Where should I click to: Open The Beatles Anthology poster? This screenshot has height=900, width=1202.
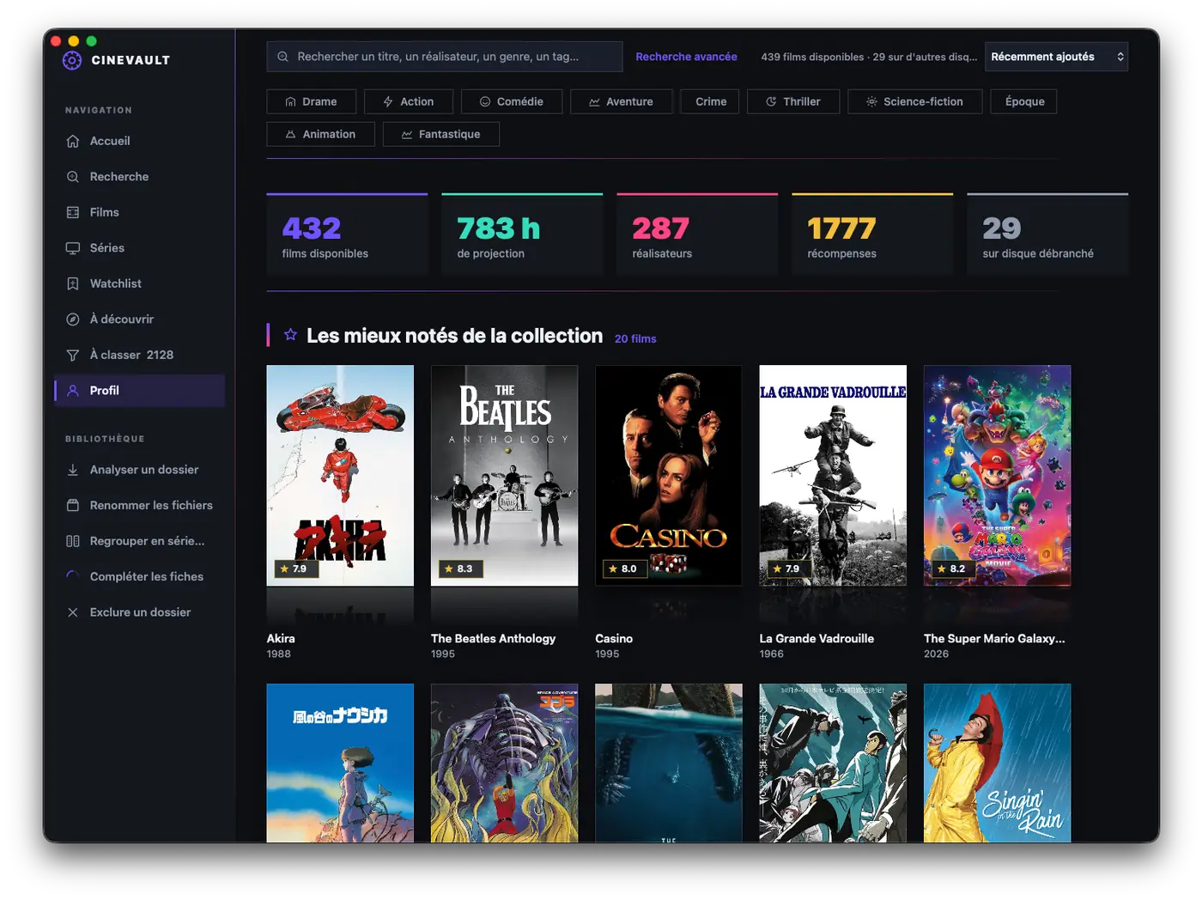pos(505,476)
